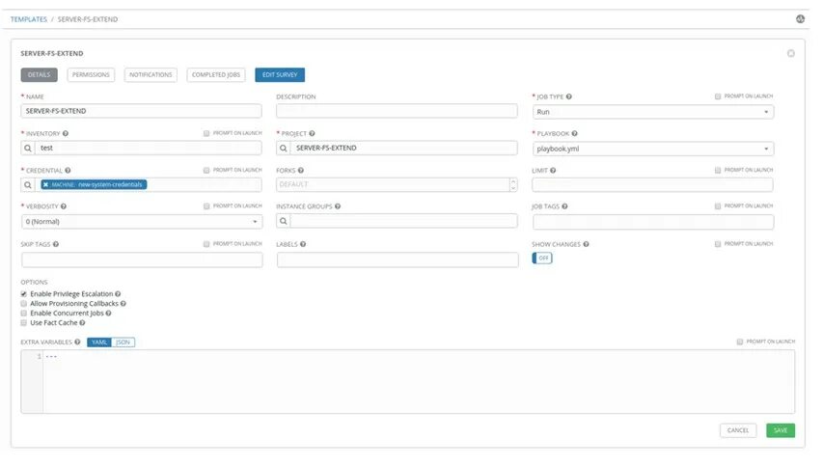
Task: Click the Inventory lookup search icon
Action: (x=28, y=148)
